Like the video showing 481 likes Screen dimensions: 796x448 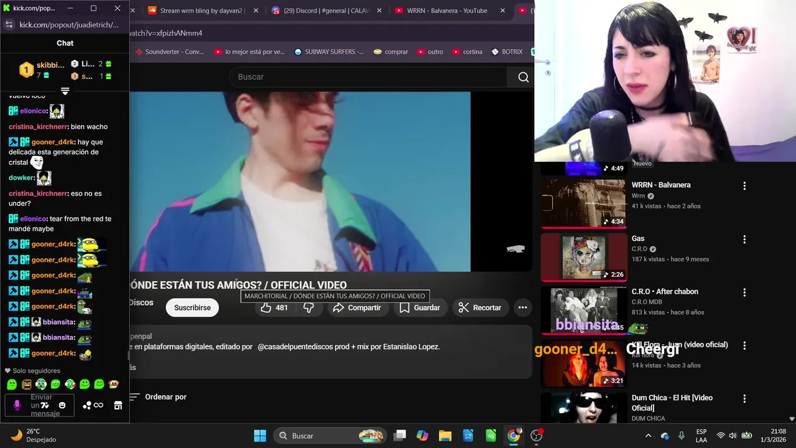pyautogui.click(x=274, y=307)
